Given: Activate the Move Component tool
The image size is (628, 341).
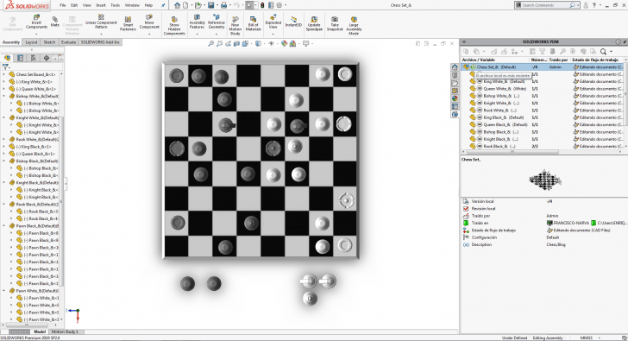Looking at the screenshot, I should click(149, 22).
